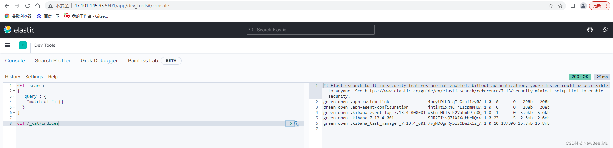Open the browser home page
The width and height of the screenshot is (613, 148).
click(x=38, y=6)
